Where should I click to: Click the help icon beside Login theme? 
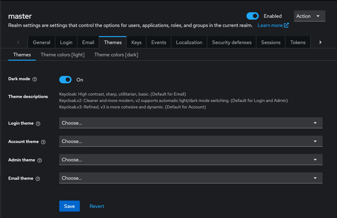point(38,123)
